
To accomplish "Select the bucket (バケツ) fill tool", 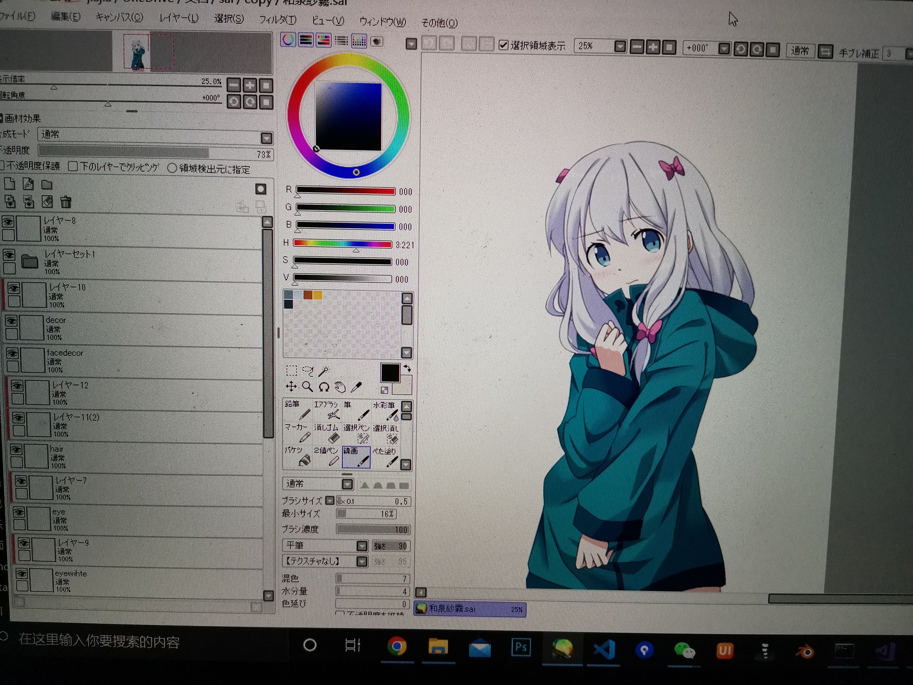I will click(x=300, y=457).
